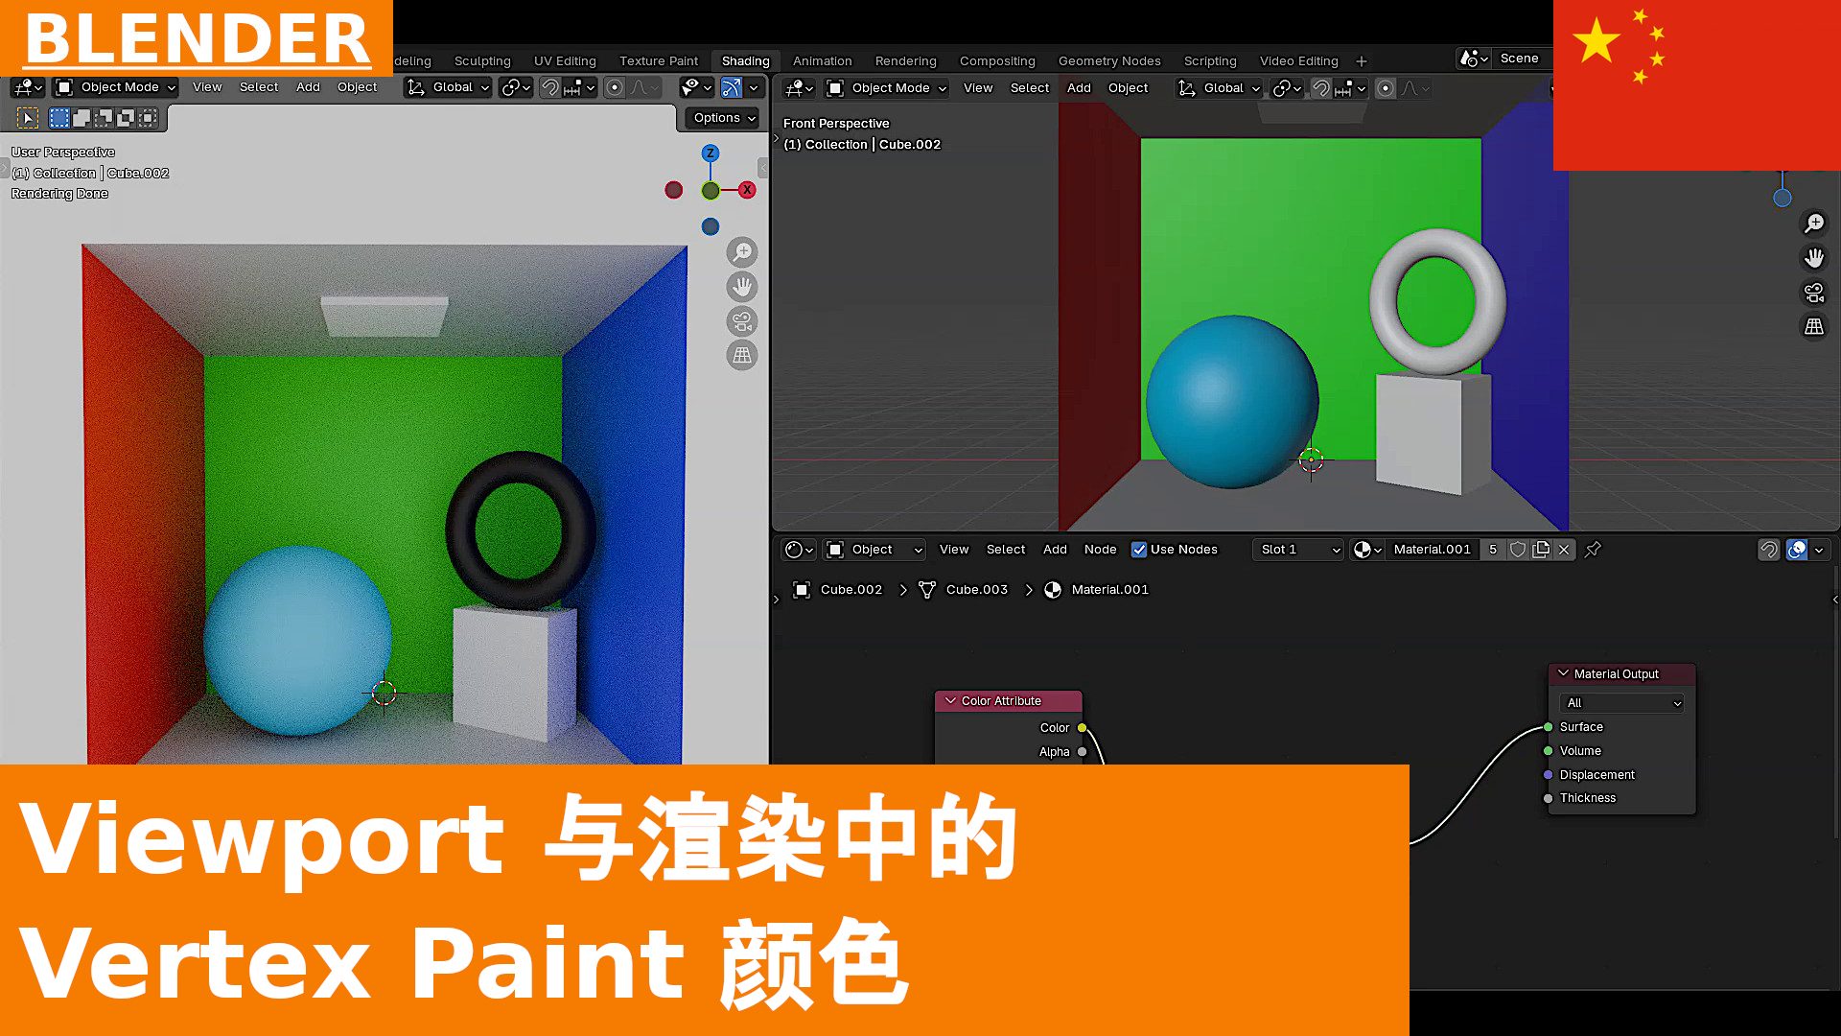
Task: Open Node menu in node editor
Action: pos(1100,550)
